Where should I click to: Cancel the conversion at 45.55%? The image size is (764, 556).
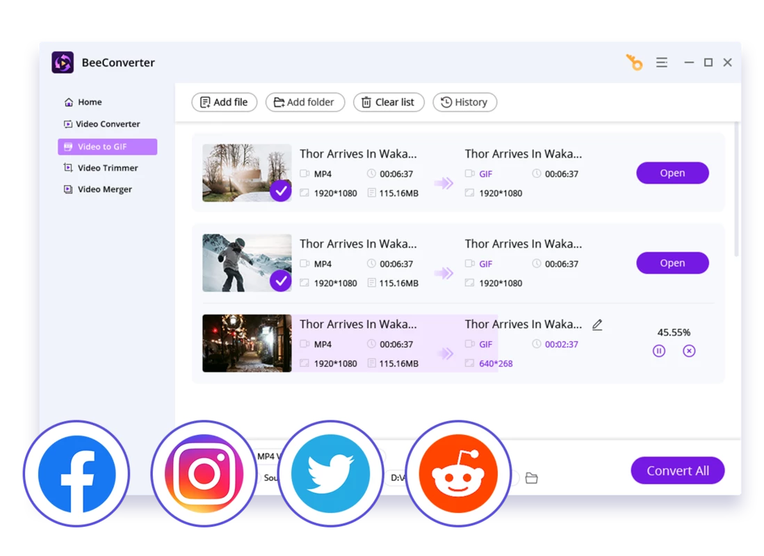point(689,351)
